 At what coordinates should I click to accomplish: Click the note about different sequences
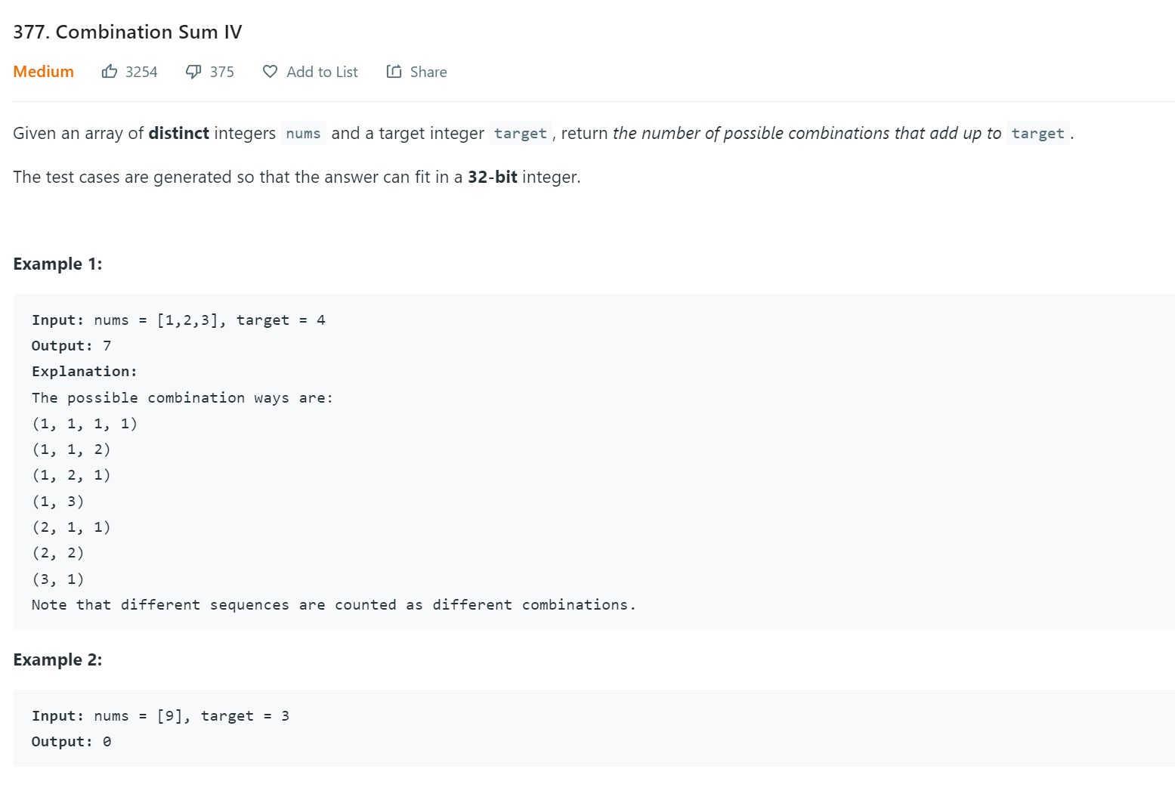[x=333, y=605]
